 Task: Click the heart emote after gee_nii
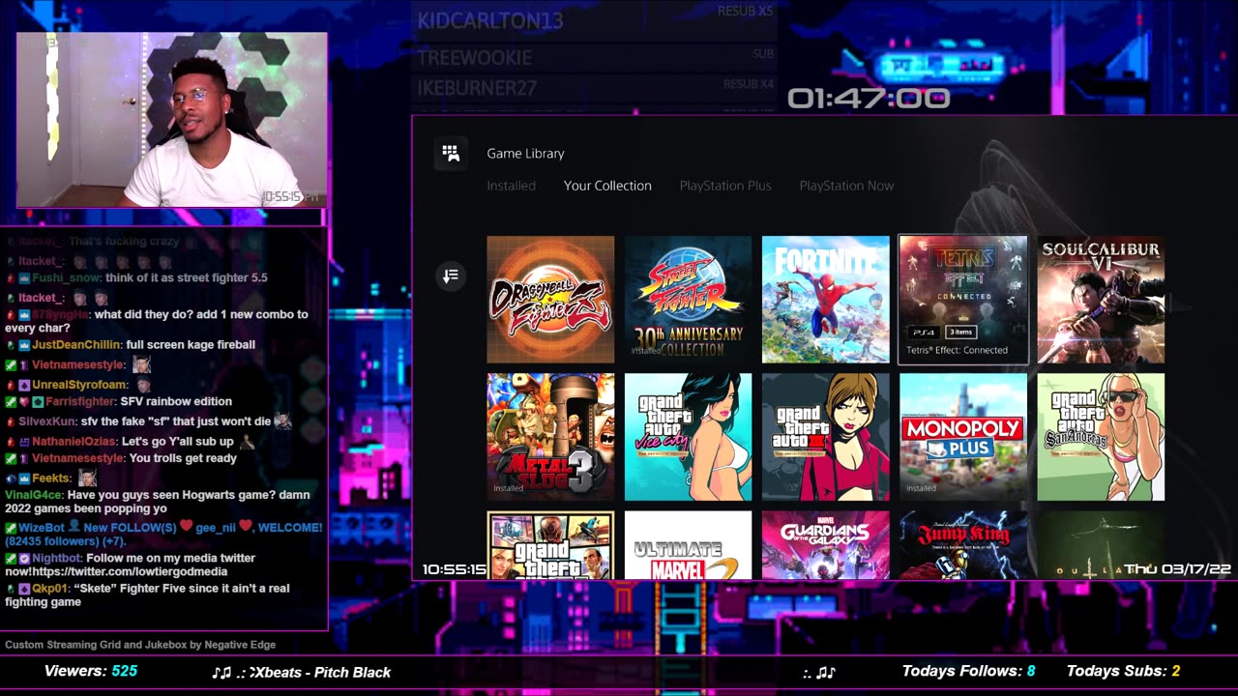[x=247, y=527]
